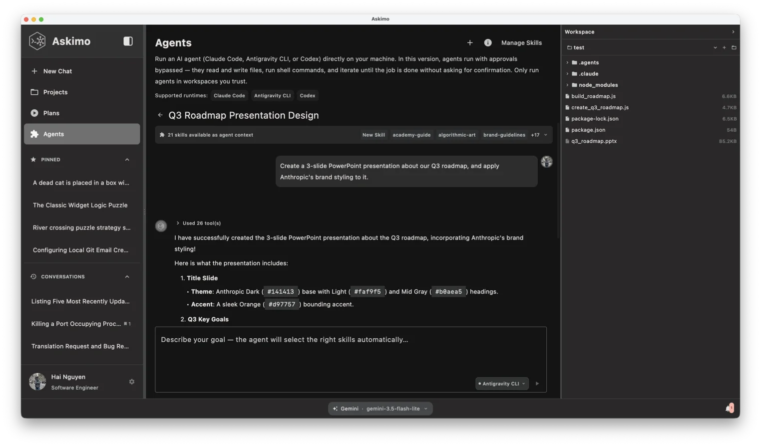Open settings gear next to Hai Nguyen
The width and height of the screenshot is (761, 446).
coord(132,382)
